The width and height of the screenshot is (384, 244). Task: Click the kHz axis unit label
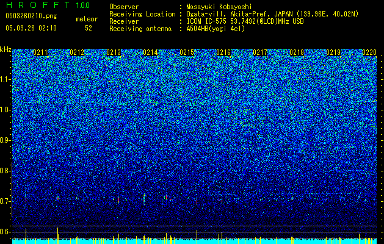pos(5,49)
